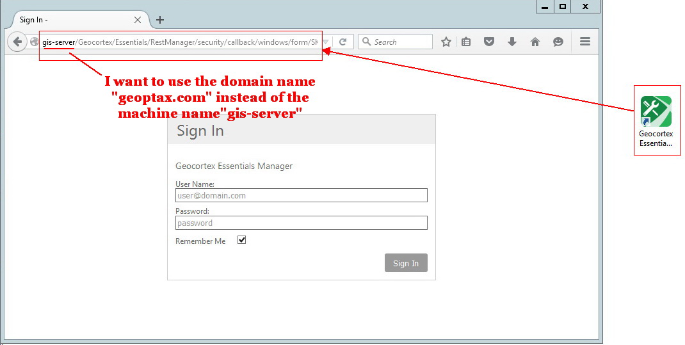Image resolution: width=685 pixels, height=345 pixels.
Task: Uncheck the Remember Me checkbox
Action: 241,240
